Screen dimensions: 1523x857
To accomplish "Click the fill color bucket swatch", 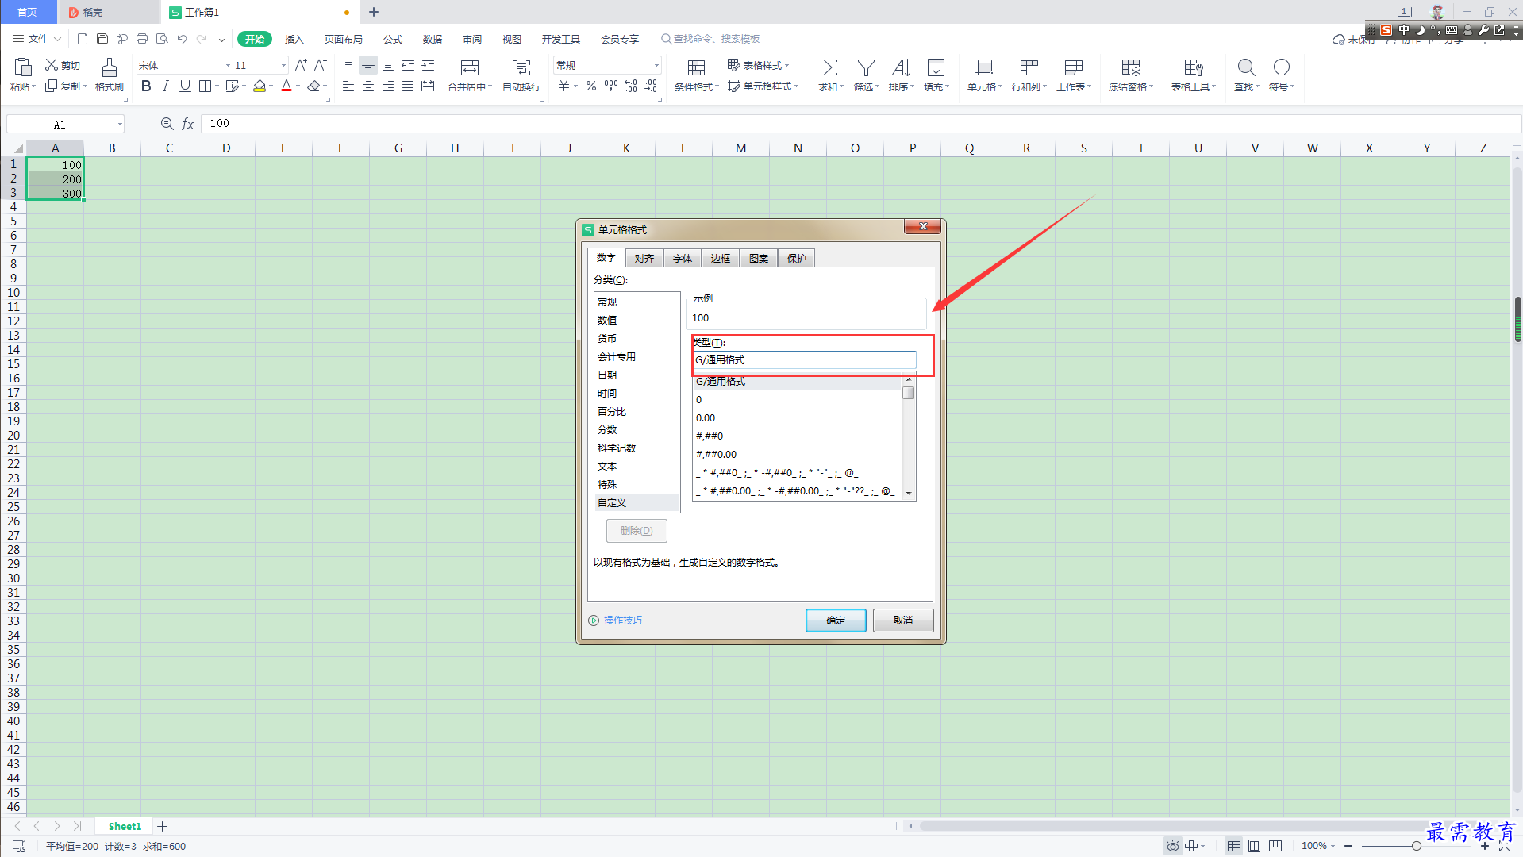I will 260,86.
